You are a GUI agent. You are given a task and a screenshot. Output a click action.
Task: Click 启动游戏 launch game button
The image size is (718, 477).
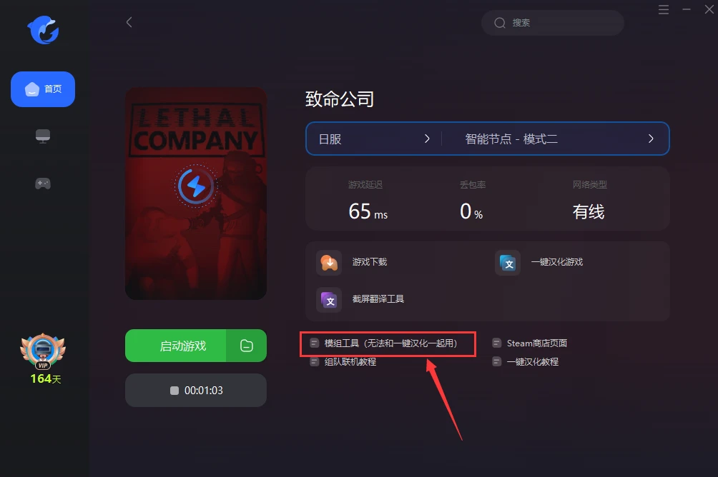click(176, 346)
